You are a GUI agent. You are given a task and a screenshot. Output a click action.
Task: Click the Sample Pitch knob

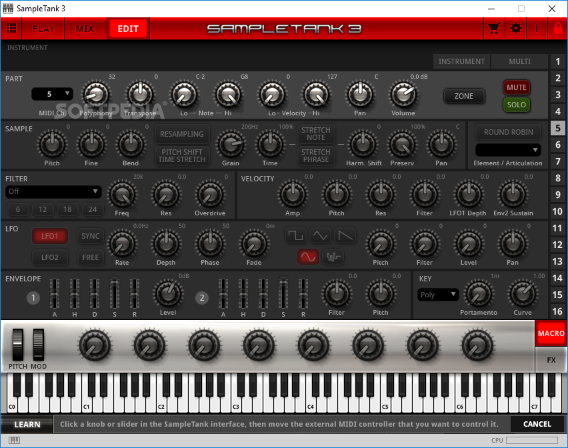[53, 145]
